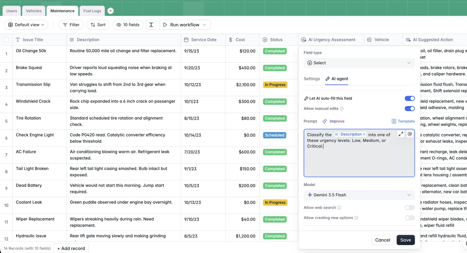
Task: Save the field configuration
Action: coord(406,240)
